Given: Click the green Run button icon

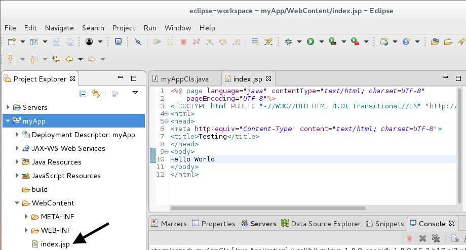Looking at the screenshot, I should click(310, 41).
